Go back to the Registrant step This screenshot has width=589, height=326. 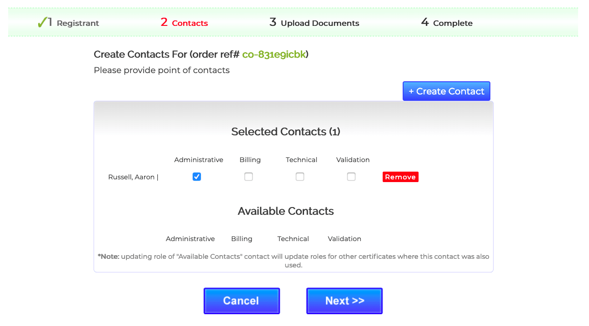tap(77, 23)
